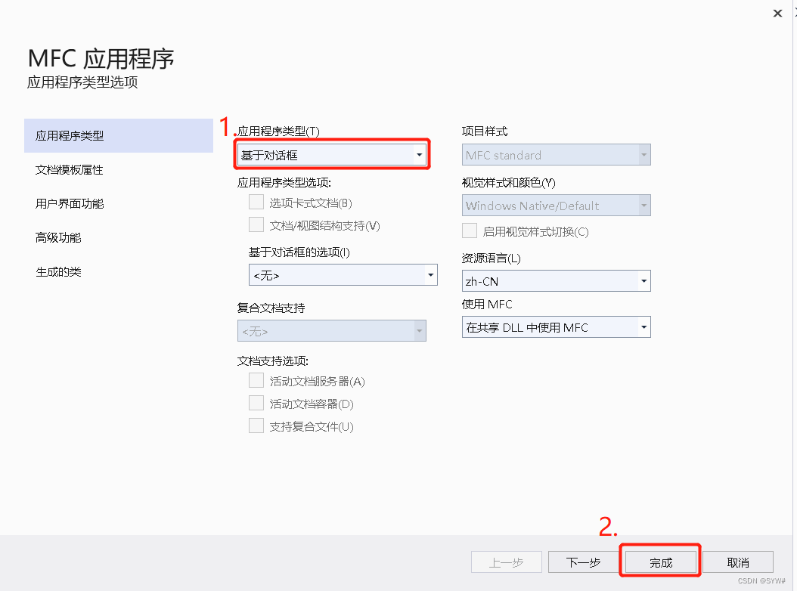
Task: Check the 活动文档容器 option
Action: [256, 403]
